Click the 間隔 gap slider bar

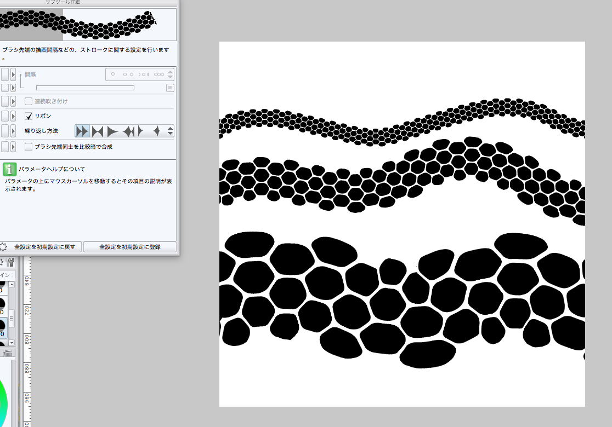pos(85,88)
